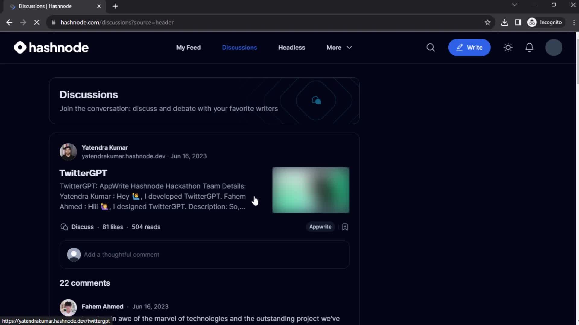Screen dimensions: 579x325
Task: Open Fahem Ahmed's commenter name
Action: 103,307
